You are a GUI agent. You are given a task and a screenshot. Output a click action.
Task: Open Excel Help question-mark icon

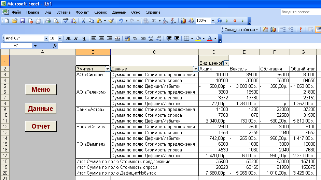pos(219,21)
